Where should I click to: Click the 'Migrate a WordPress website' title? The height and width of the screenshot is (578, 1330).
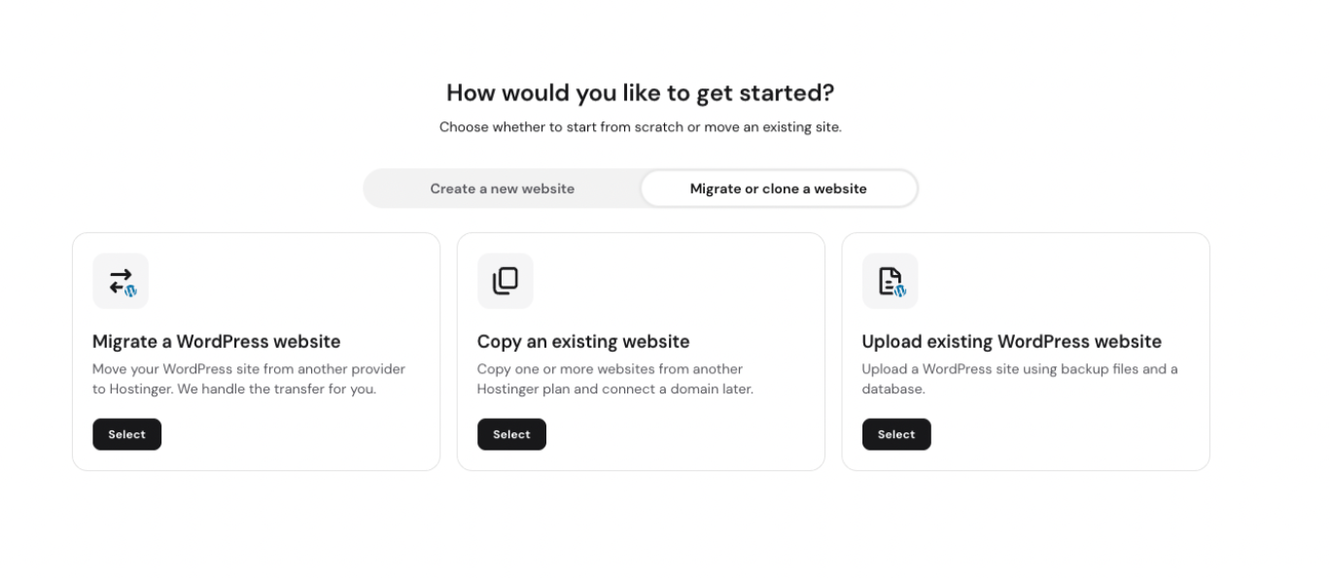coord(216,342)
